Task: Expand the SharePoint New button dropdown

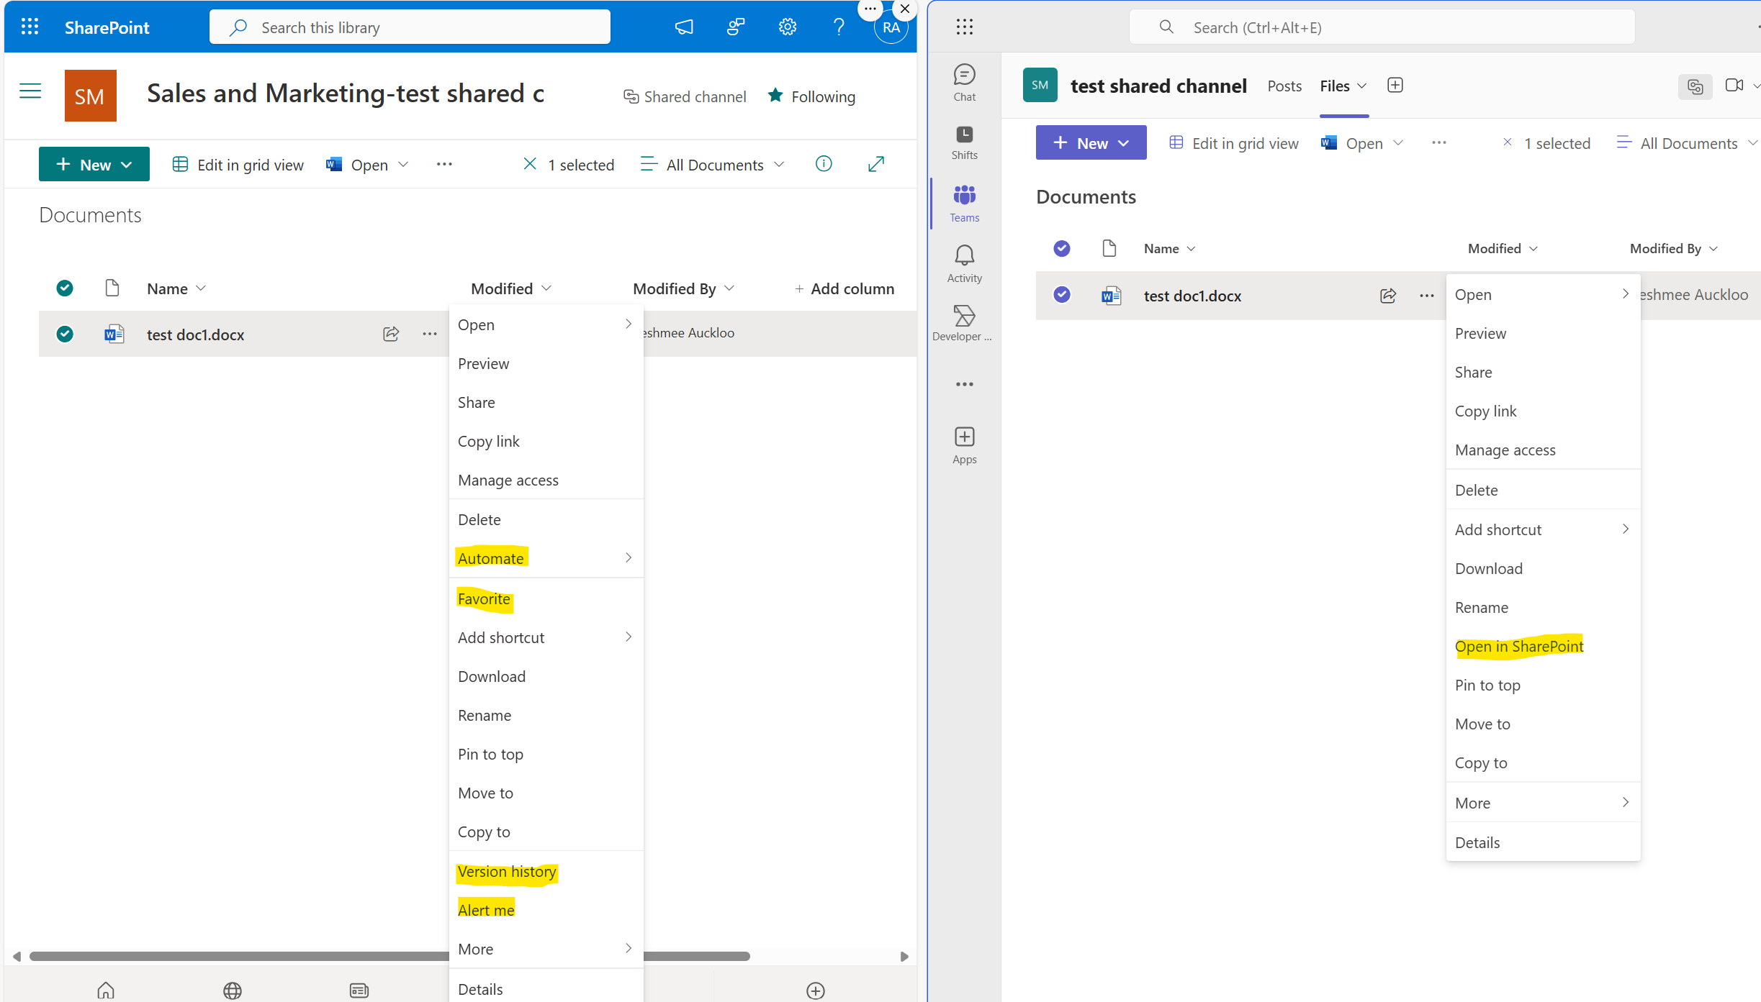Action: click(x=127, y=165)
